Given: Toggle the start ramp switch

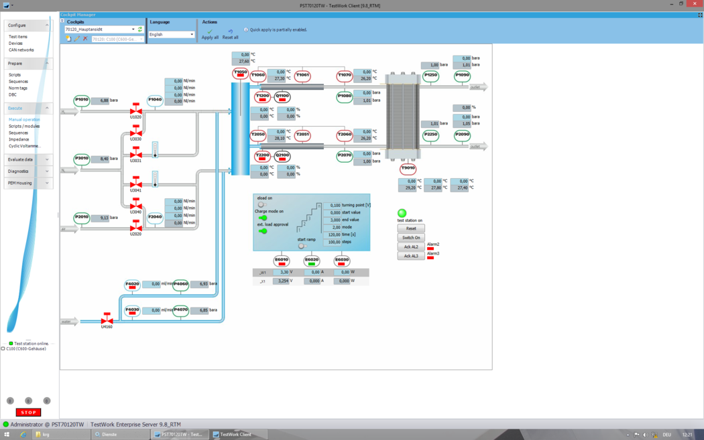Looking at the screenshot, I should point(302,246).
